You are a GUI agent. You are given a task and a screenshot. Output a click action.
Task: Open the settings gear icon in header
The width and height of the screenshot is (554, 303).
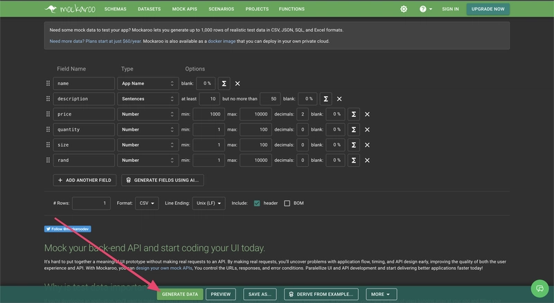pos(404,9)
